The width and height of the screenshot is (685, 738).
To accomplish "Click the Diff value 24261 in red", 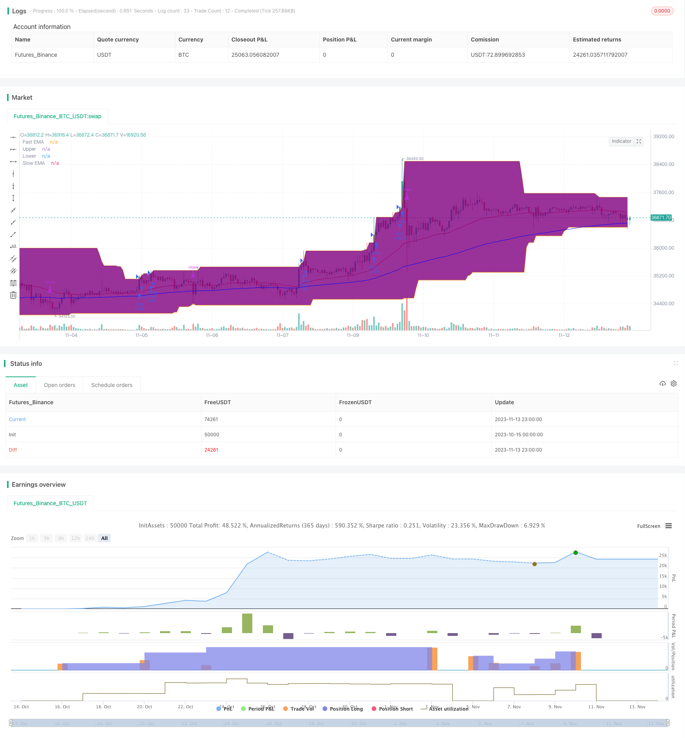I will coord(211,450).
